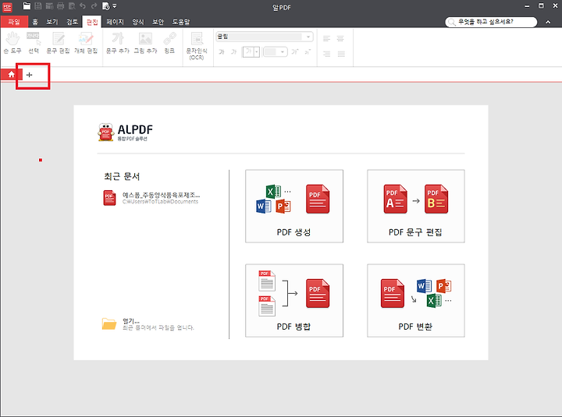This screenshot has height=417, width=562.
Task: Align text right icon
Action: pos(326,54)
